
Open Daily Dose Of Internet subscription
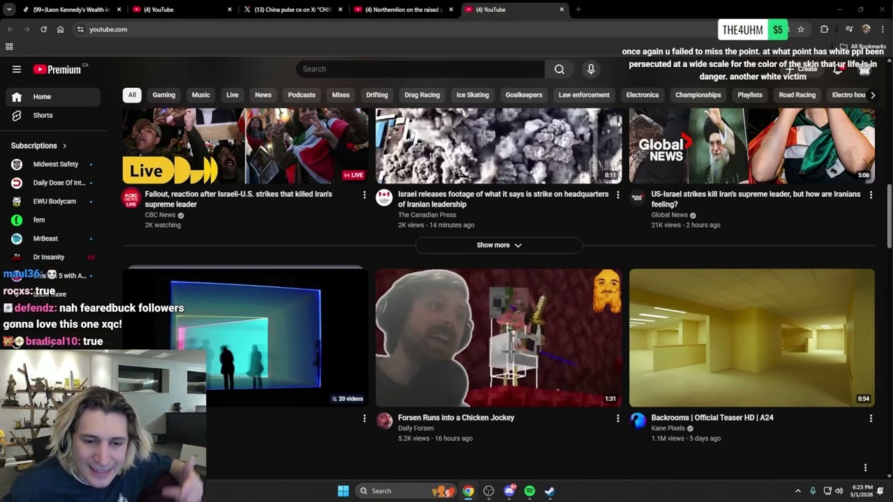(53, 183)
